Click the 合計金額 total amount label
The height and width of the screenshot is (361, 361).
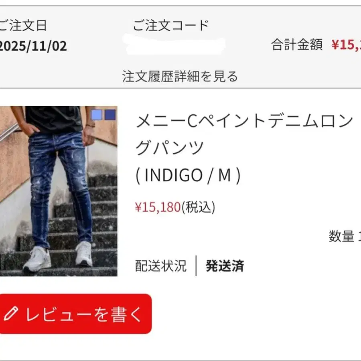(297, 45)
